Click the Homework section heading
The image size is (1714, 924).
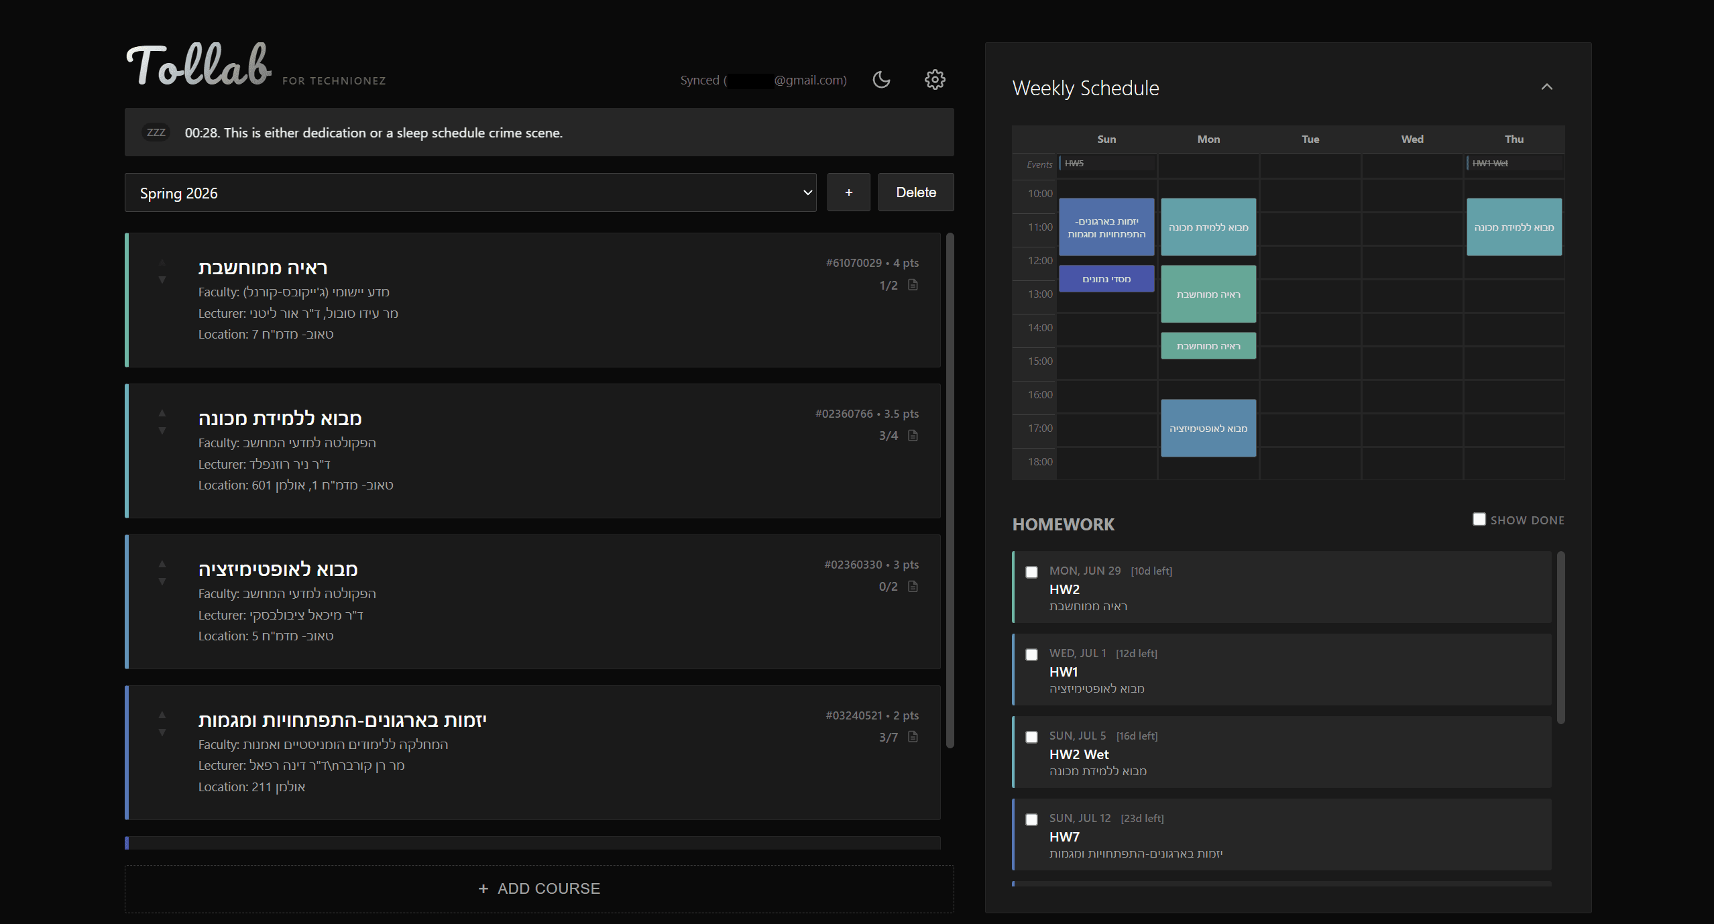pyautogui.click(x=1064, y=524)
